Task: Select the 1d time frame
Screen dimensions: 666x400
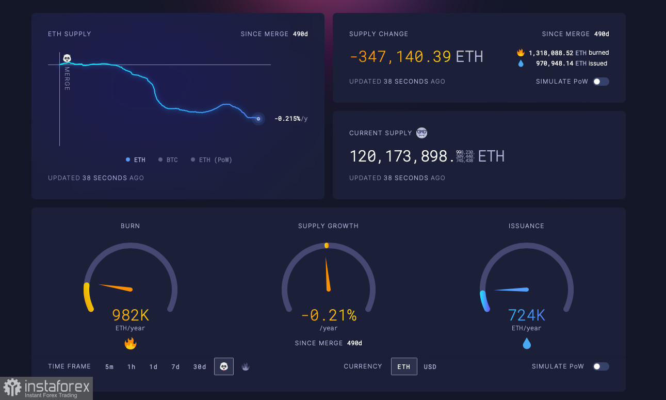Action: click(153, 367)
